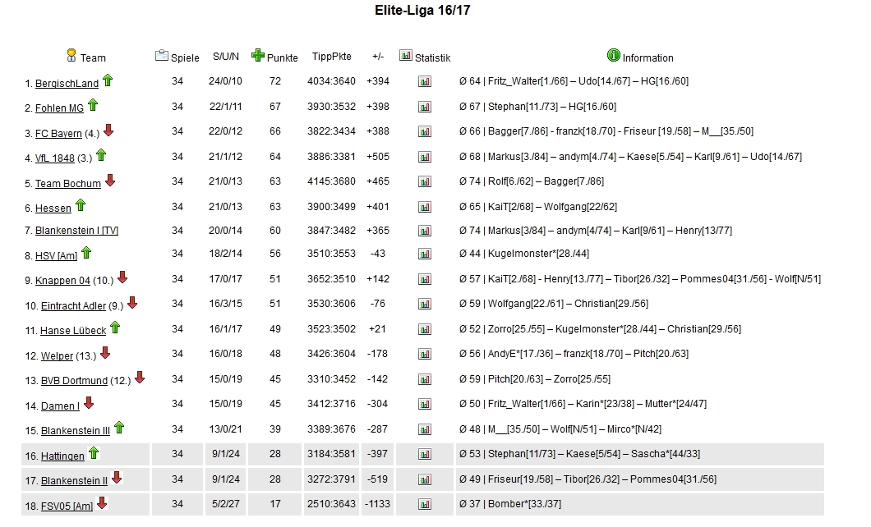Open statistics icon for Welper row

tap(425, 354)
